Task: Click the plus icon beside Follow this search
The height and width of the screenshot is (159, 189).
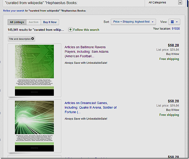Action: click(x=70, y=30)
